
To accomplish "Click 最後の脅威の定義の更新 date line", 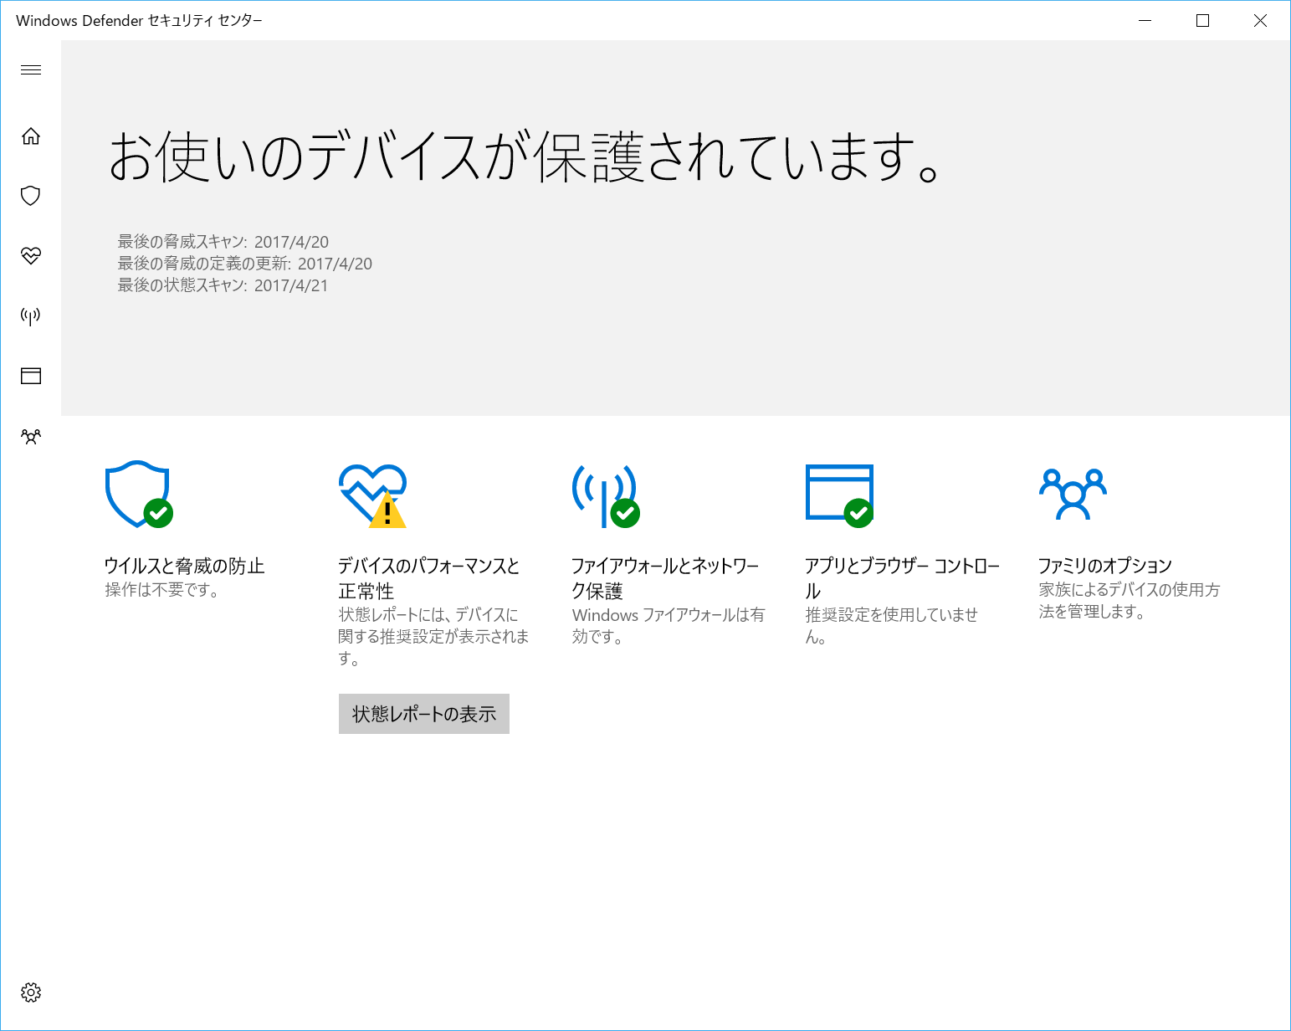I will point(244,264).
